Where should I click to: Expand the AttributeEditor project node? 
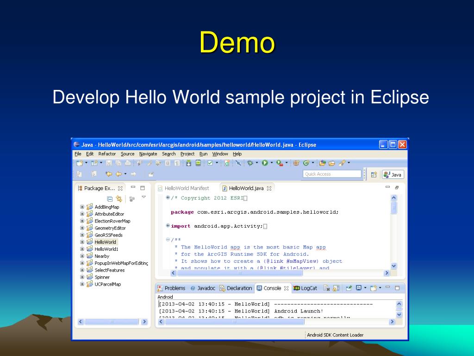pyautogui.click(x=82, y=214)
